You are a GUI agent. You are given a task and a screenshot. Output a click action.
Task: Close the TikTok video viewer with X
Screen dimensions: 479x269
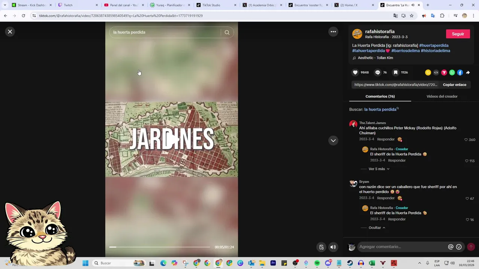point(10,32)
